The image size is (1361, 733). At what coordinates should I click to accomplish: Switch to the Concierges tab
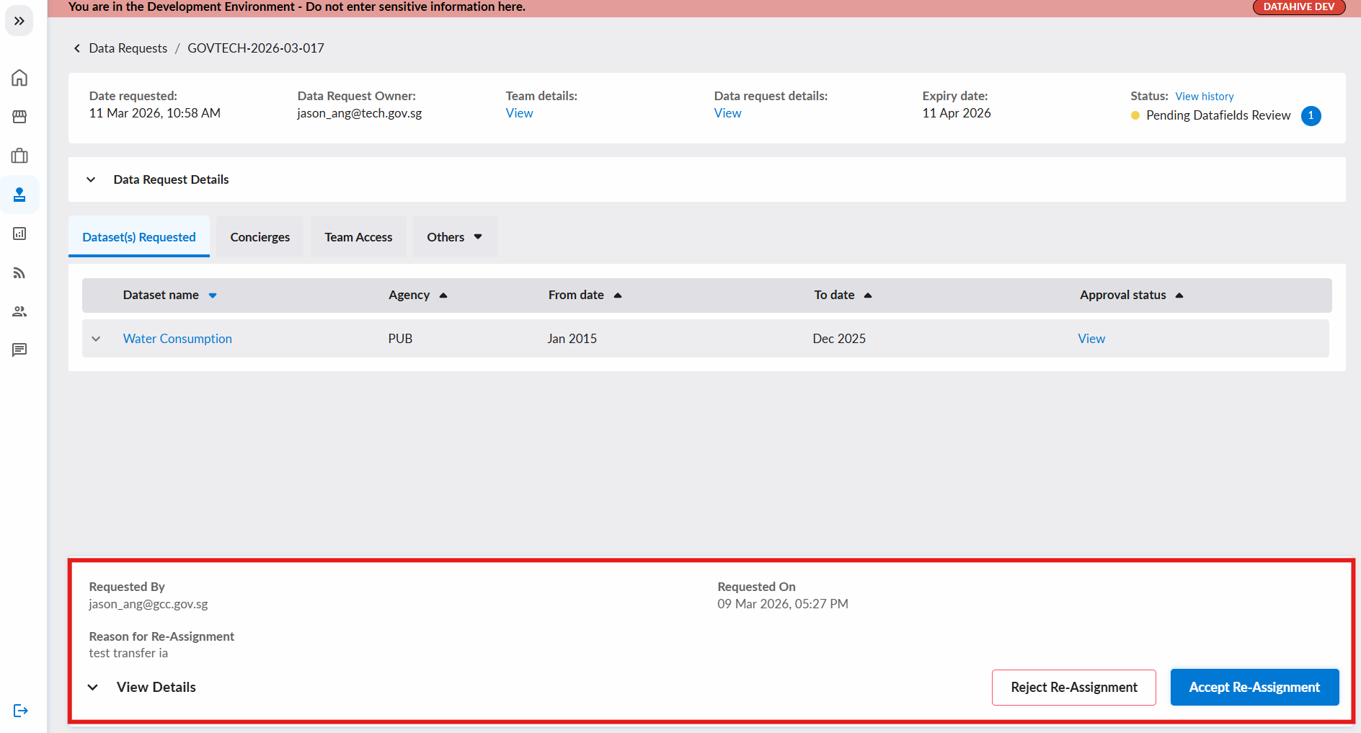click(260, 237)
